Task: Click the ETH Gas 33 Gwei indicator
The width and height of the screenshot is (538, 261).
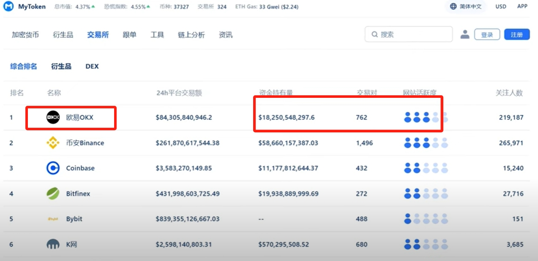Action: [x=266, y=7]
